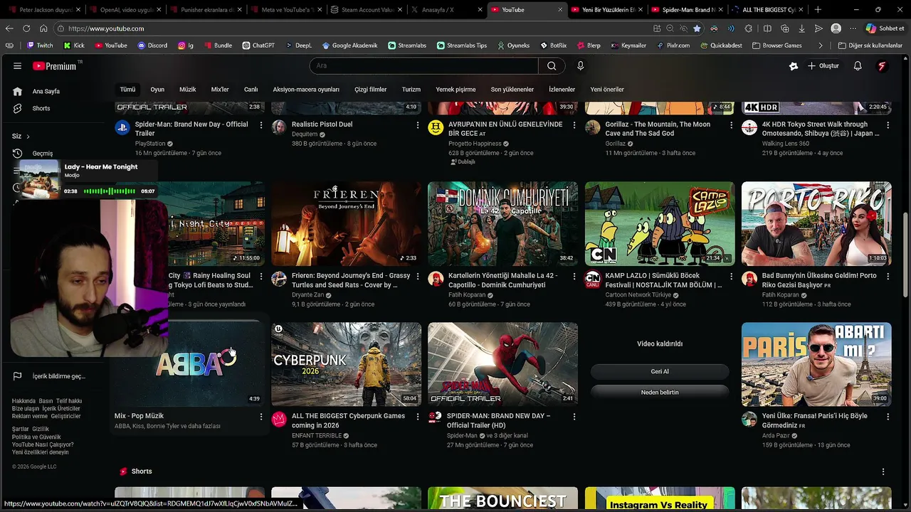Select the Müzik filter chip
Image resolution: width=911 pixels, height=512 pixels.
(188, 90)
